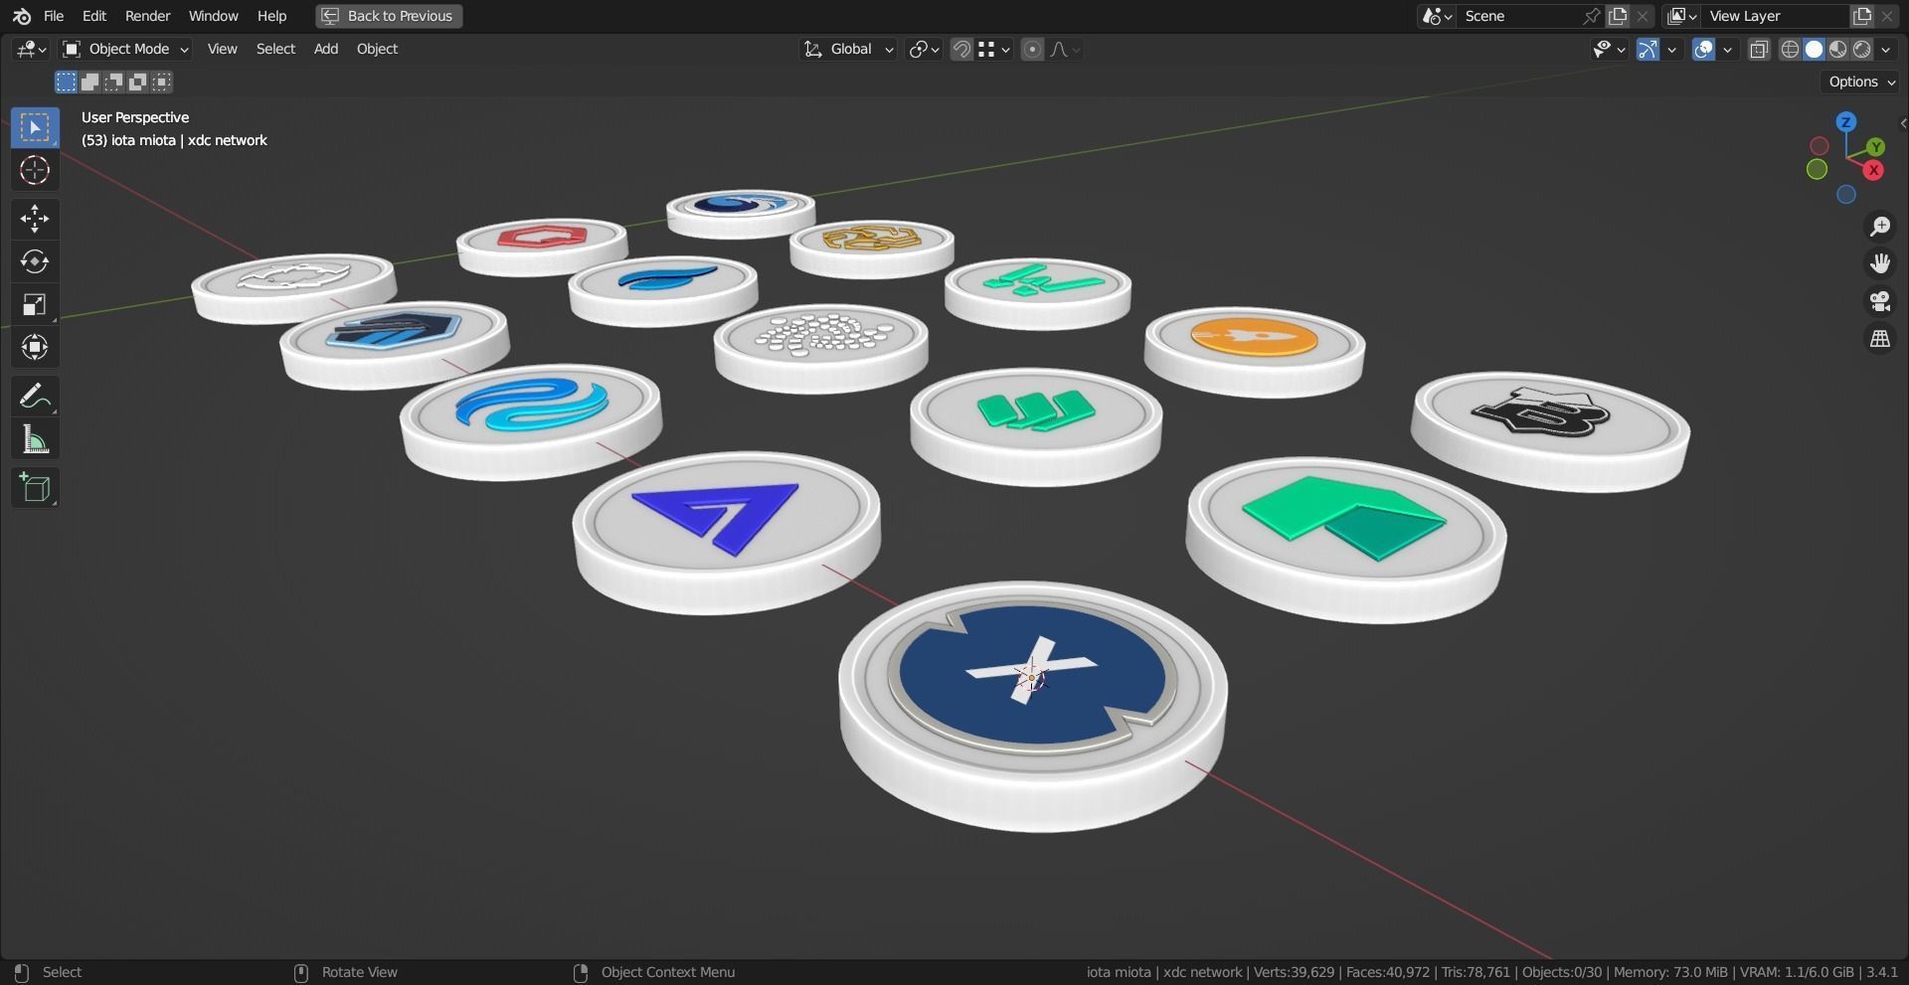Click the Blender logo icon
Image resolution: width=1909 pixels, height=985 pixels.
(22, 16)
